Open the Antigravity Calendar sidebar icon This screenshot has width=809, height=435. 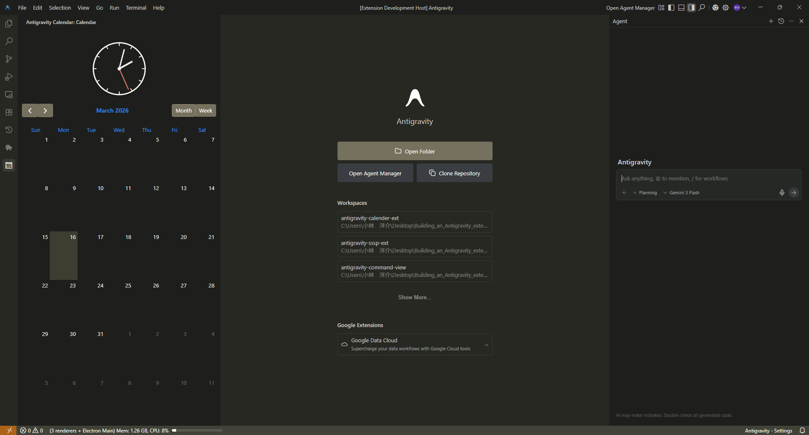pos(9,165)
